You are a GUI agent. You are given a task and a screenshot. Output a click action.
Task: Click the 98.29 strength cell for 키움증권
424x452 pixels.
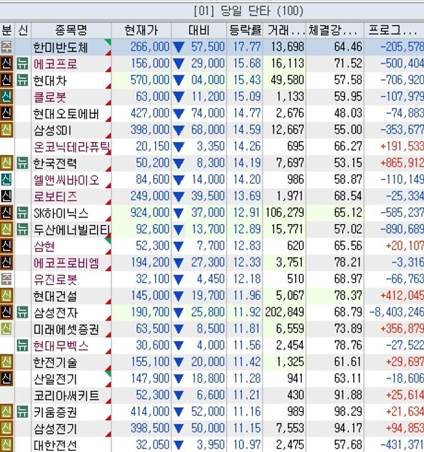point(348,412)
